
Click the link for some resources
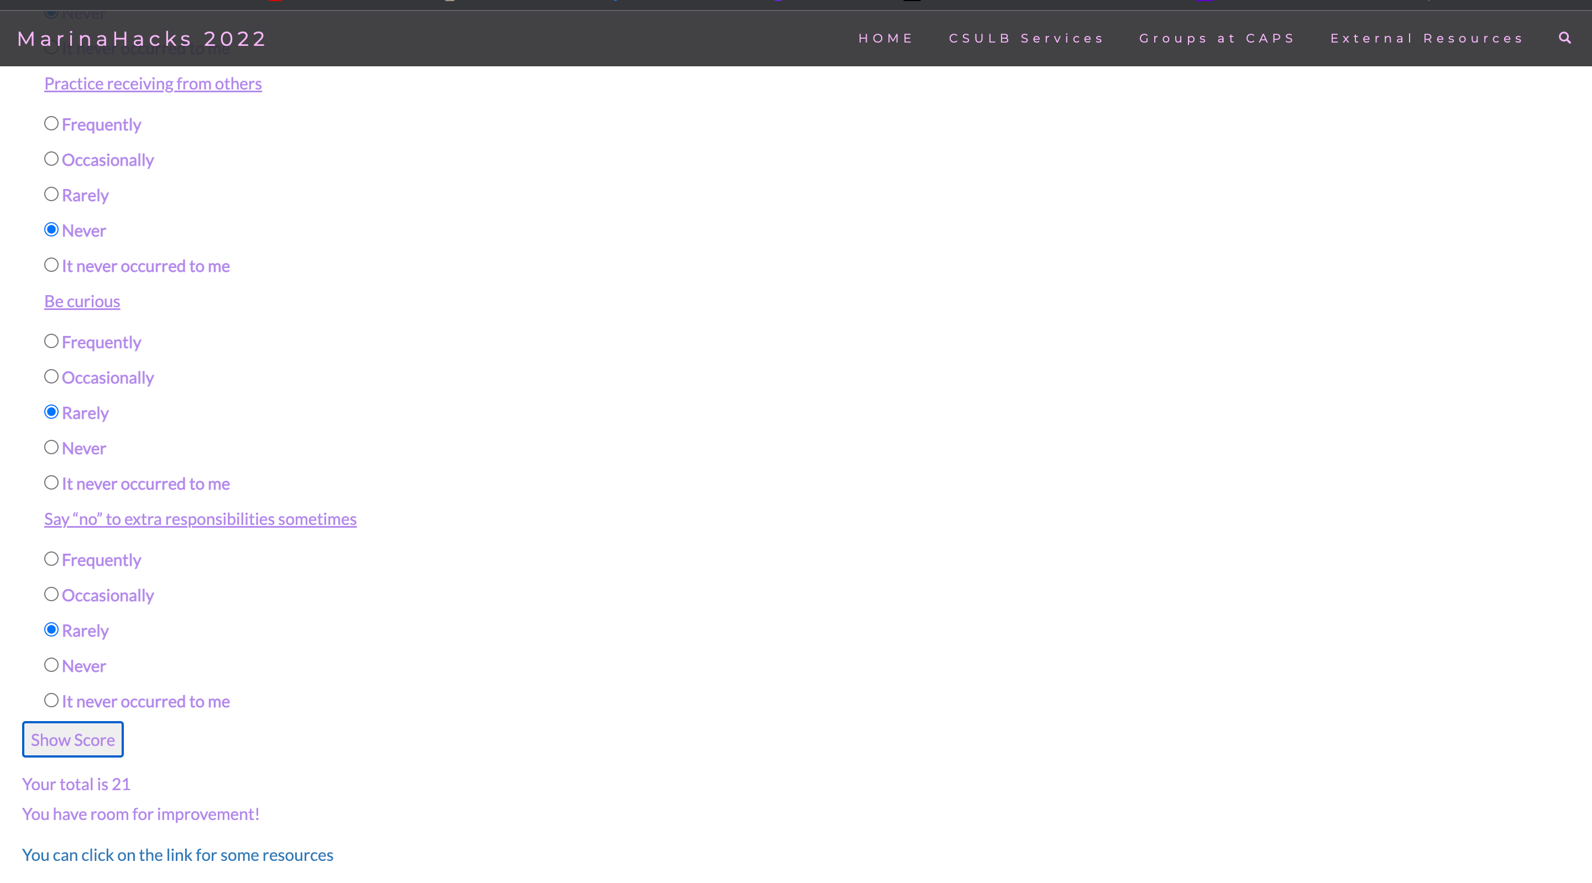[177, 855]
